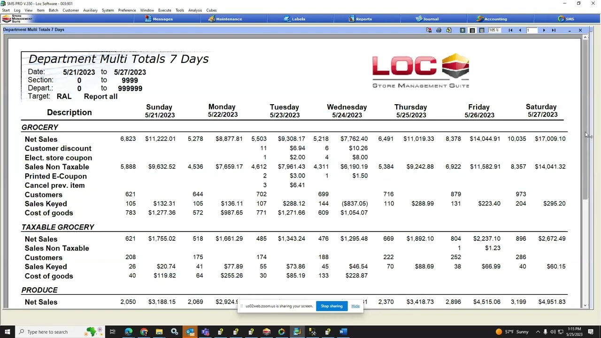Go to the last report page
This screenshot has height=338, width=601.
point(554,30)
